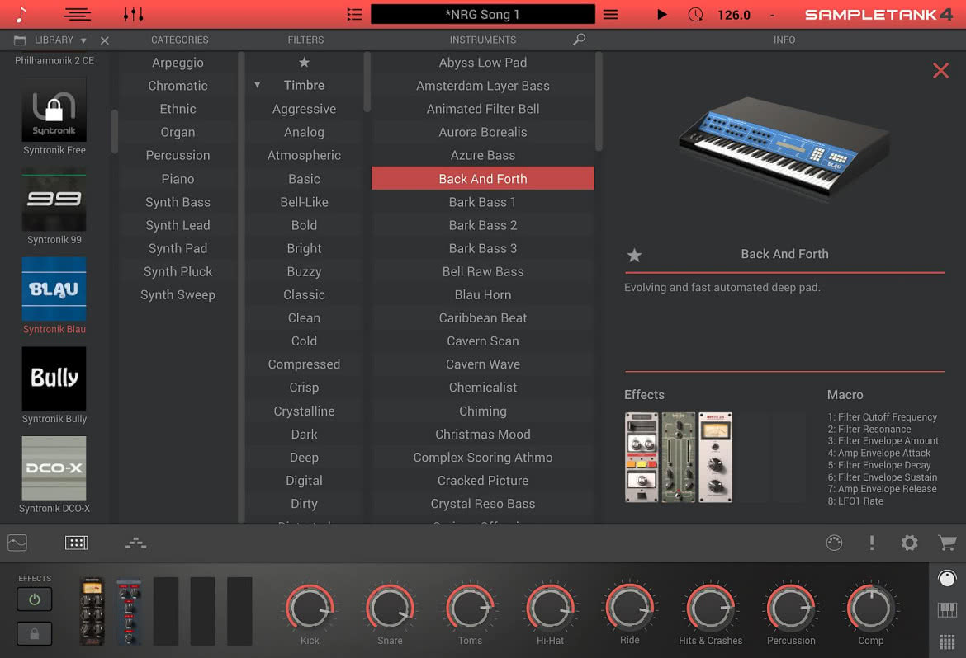Start playback with the play button
The image size is (966, 658).
(661, 14)
